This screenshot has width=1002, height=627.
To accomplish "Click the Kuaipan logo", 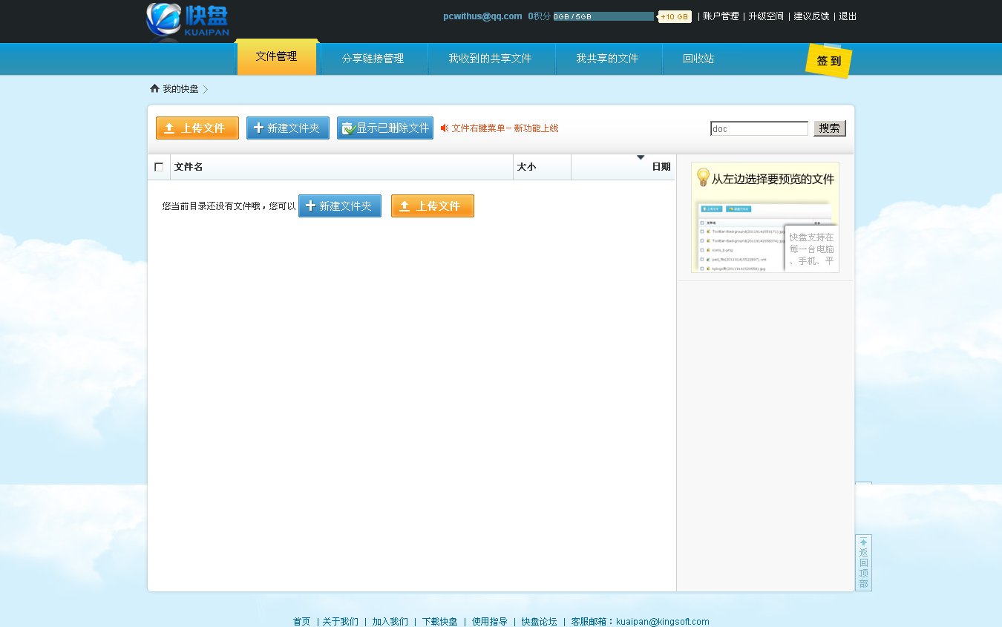I will coord(187,20).
